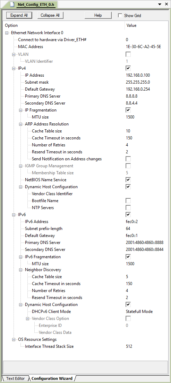Open the tab list dropdown arrow
The width and height of the screenshot is (171, 383).
tap(160, 5)
